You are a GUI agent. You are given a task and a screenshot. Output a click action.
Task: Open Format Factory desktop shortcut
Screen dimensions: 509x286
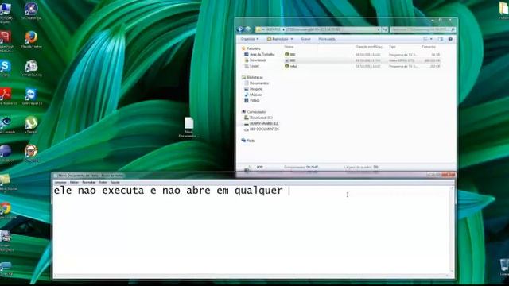point(31,68)
